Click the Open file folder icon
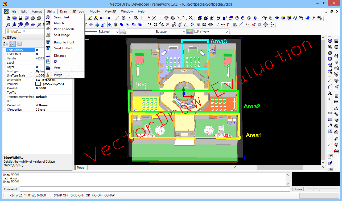342x201 pixels. click(14, 18)
